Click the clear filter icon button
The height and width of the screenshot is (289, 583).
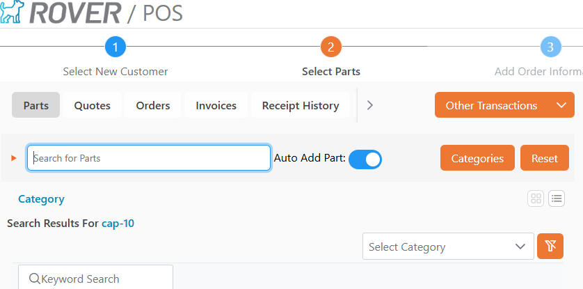click(x=550, y=246)
